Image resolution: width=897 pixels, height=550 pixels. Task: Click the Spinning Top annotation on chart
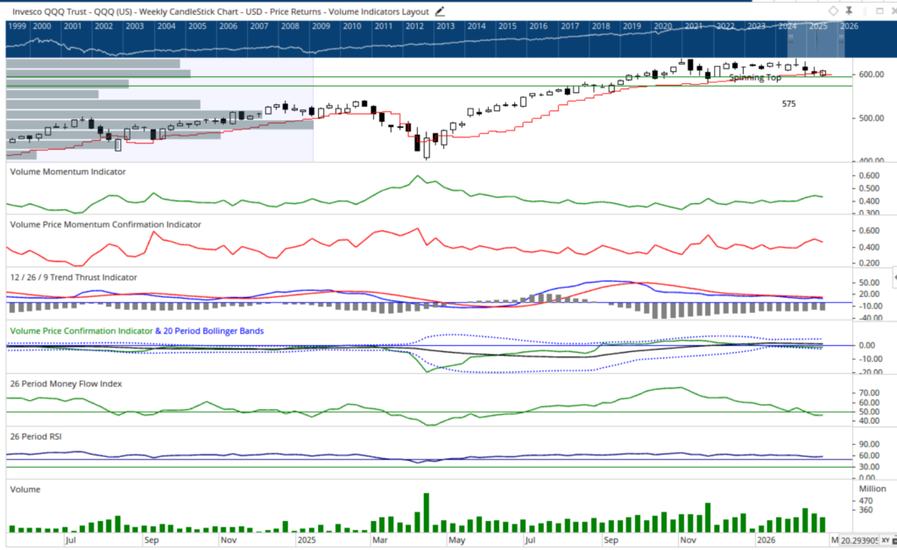click(754, 78)
